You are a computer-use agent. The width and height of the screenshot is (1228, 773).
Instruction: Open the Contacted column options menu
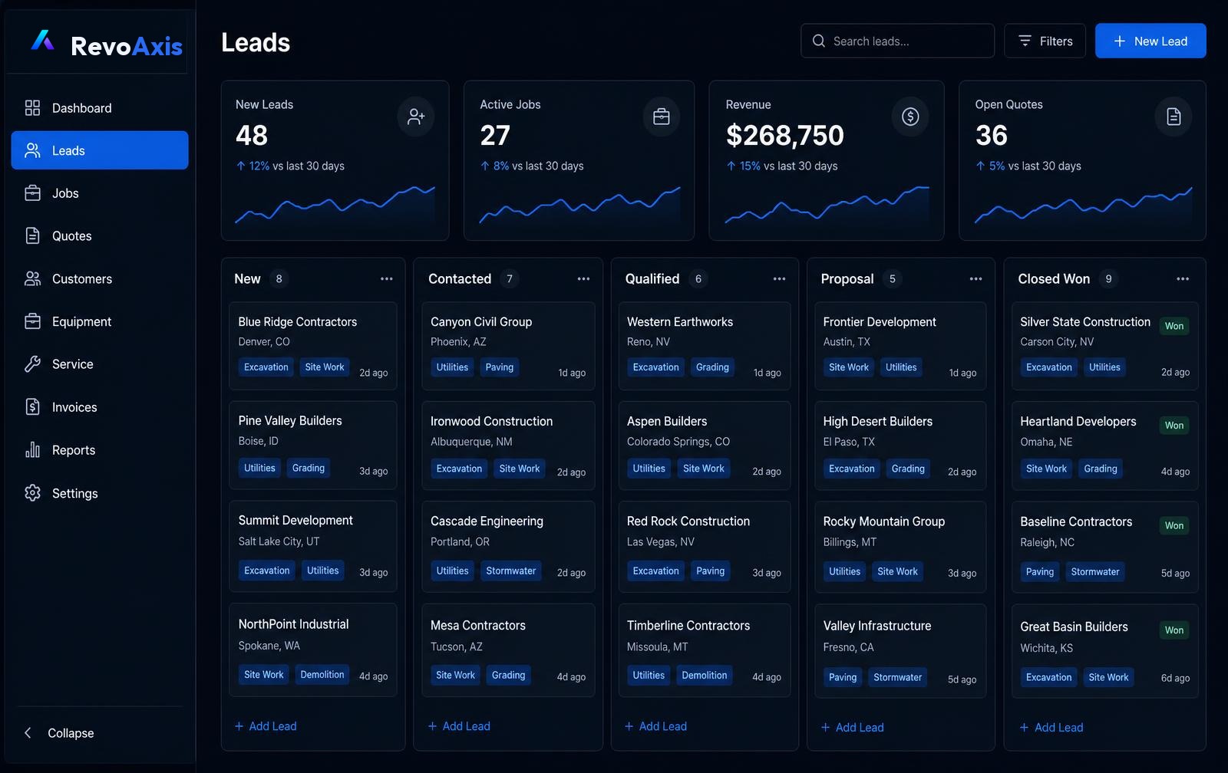pos(583,279)
